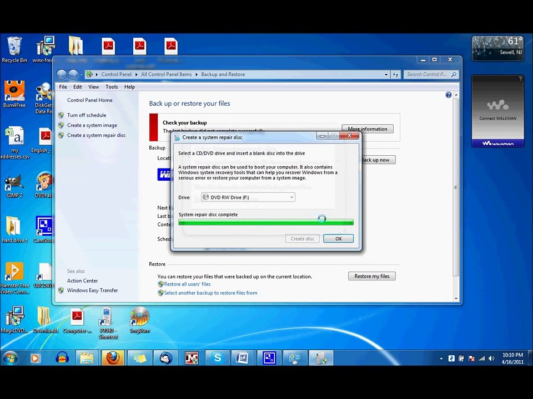533x399 pixels.
Task: Launch Hamster Free Video Converter shortcut
Action: click(14, 278)
